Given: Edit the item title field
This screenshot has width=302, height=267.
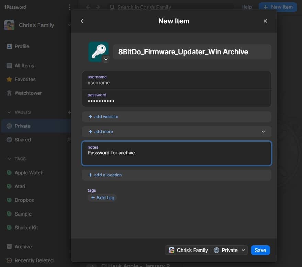Looking at the screenshot, I should (x=192, y=52).
